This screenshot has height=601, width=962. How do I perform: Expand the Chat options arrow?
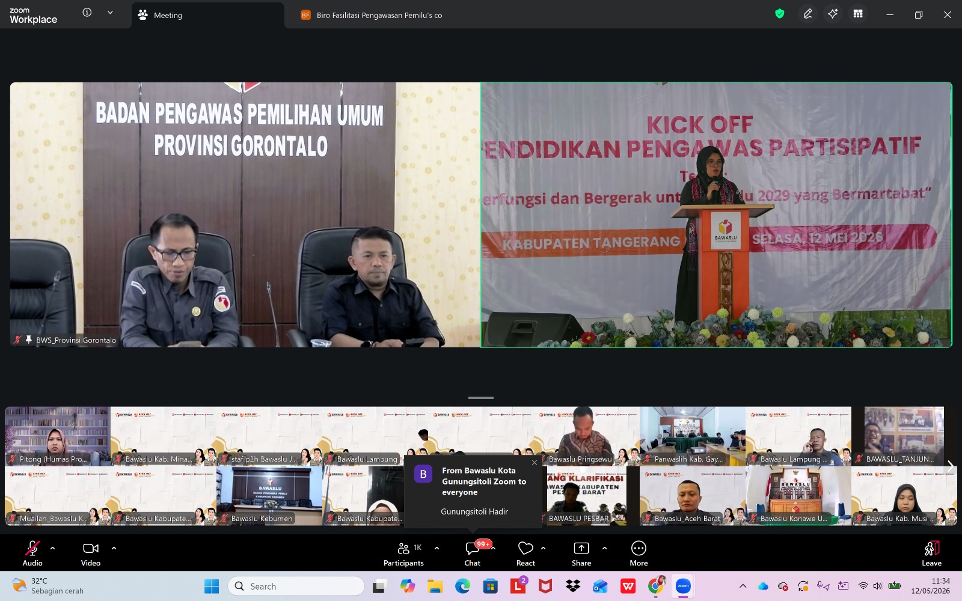pos(494,548)
